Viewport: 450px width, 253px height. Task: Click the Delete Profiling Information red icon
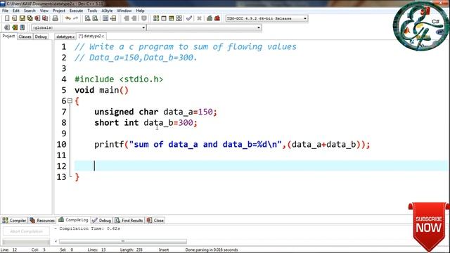point(217,18)
